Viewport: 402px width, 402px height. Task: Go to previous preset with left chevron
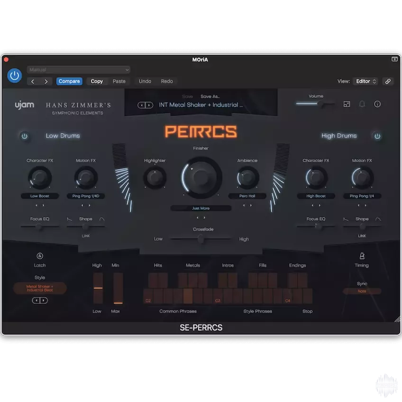coord(33,82)
